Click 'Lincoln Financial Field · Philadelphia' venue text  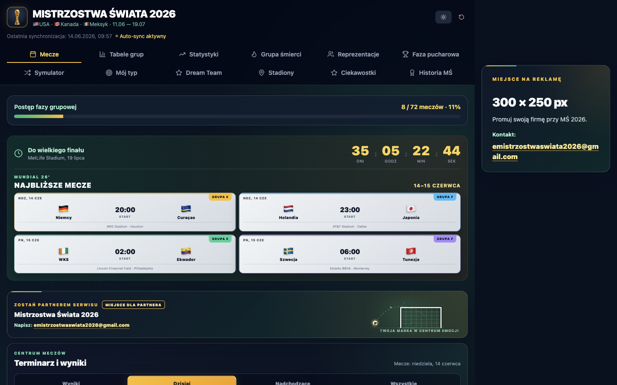(x=125, y=269)
